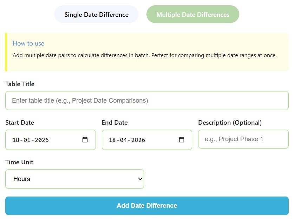
Task: Click the yellow How to use info banner
Action: coord(146,51)
